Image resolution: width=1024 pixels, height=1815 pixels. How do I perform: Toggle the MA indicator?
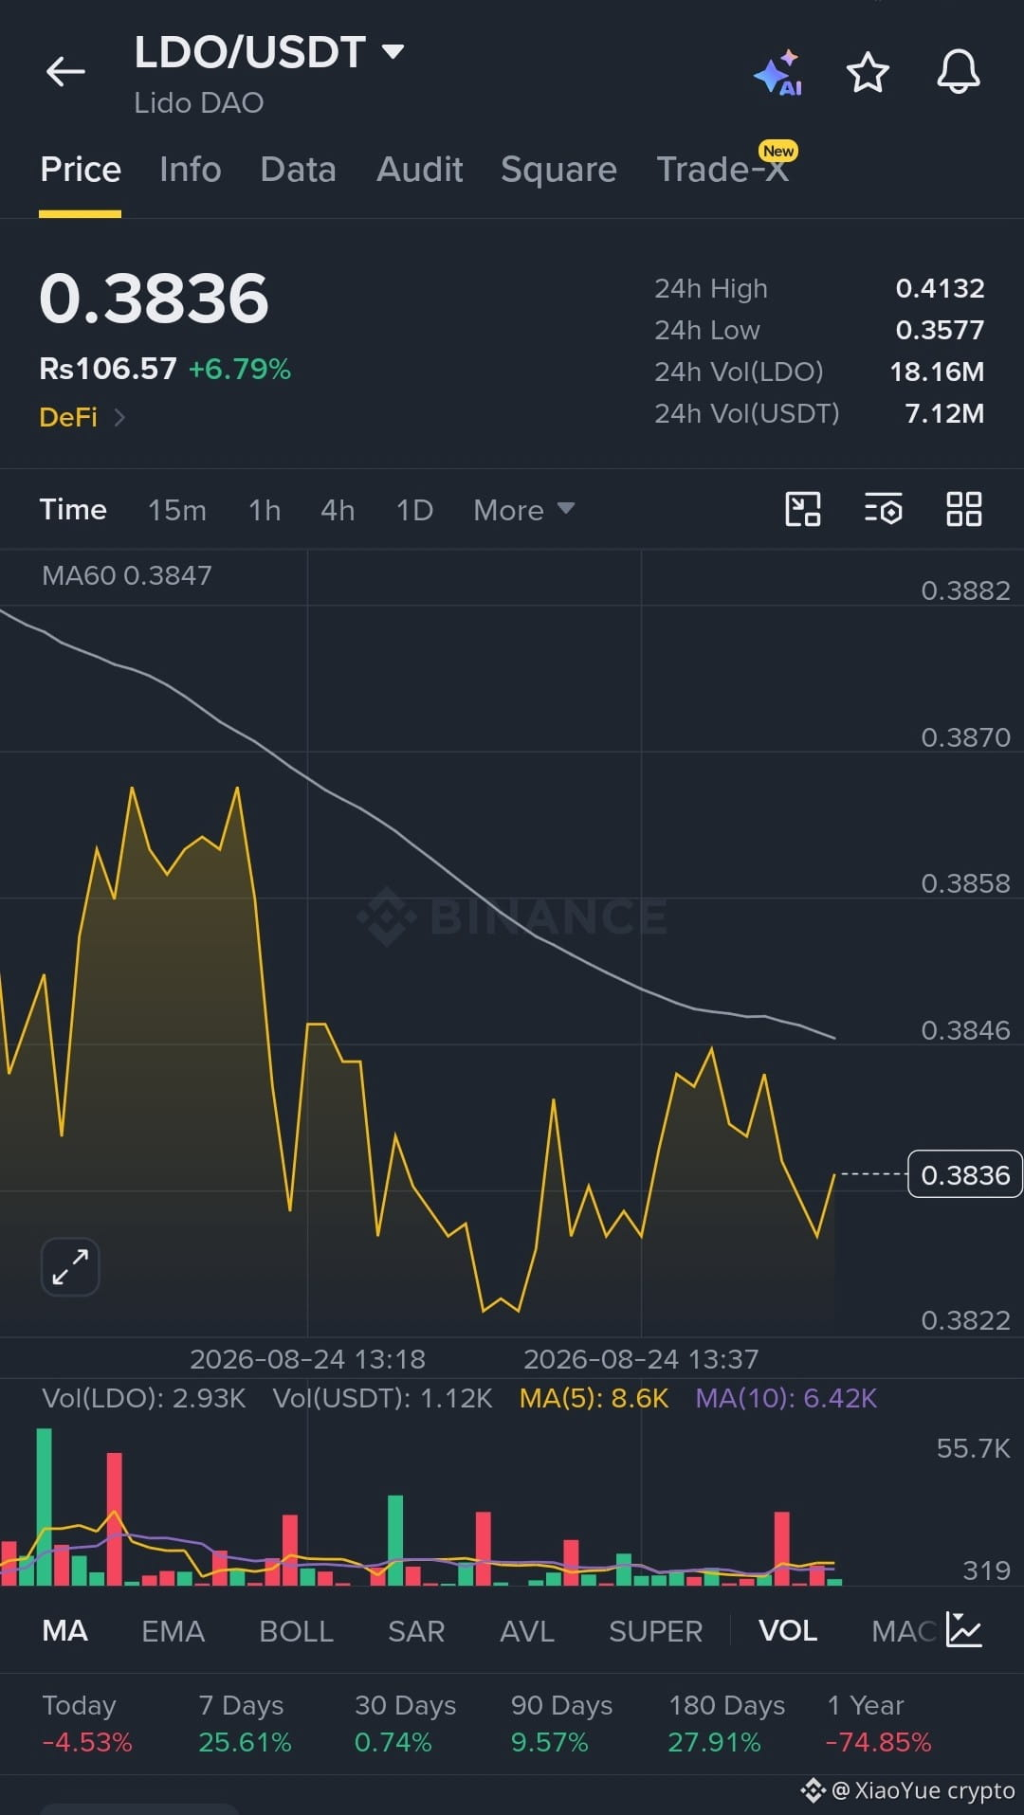(65, 1631)
